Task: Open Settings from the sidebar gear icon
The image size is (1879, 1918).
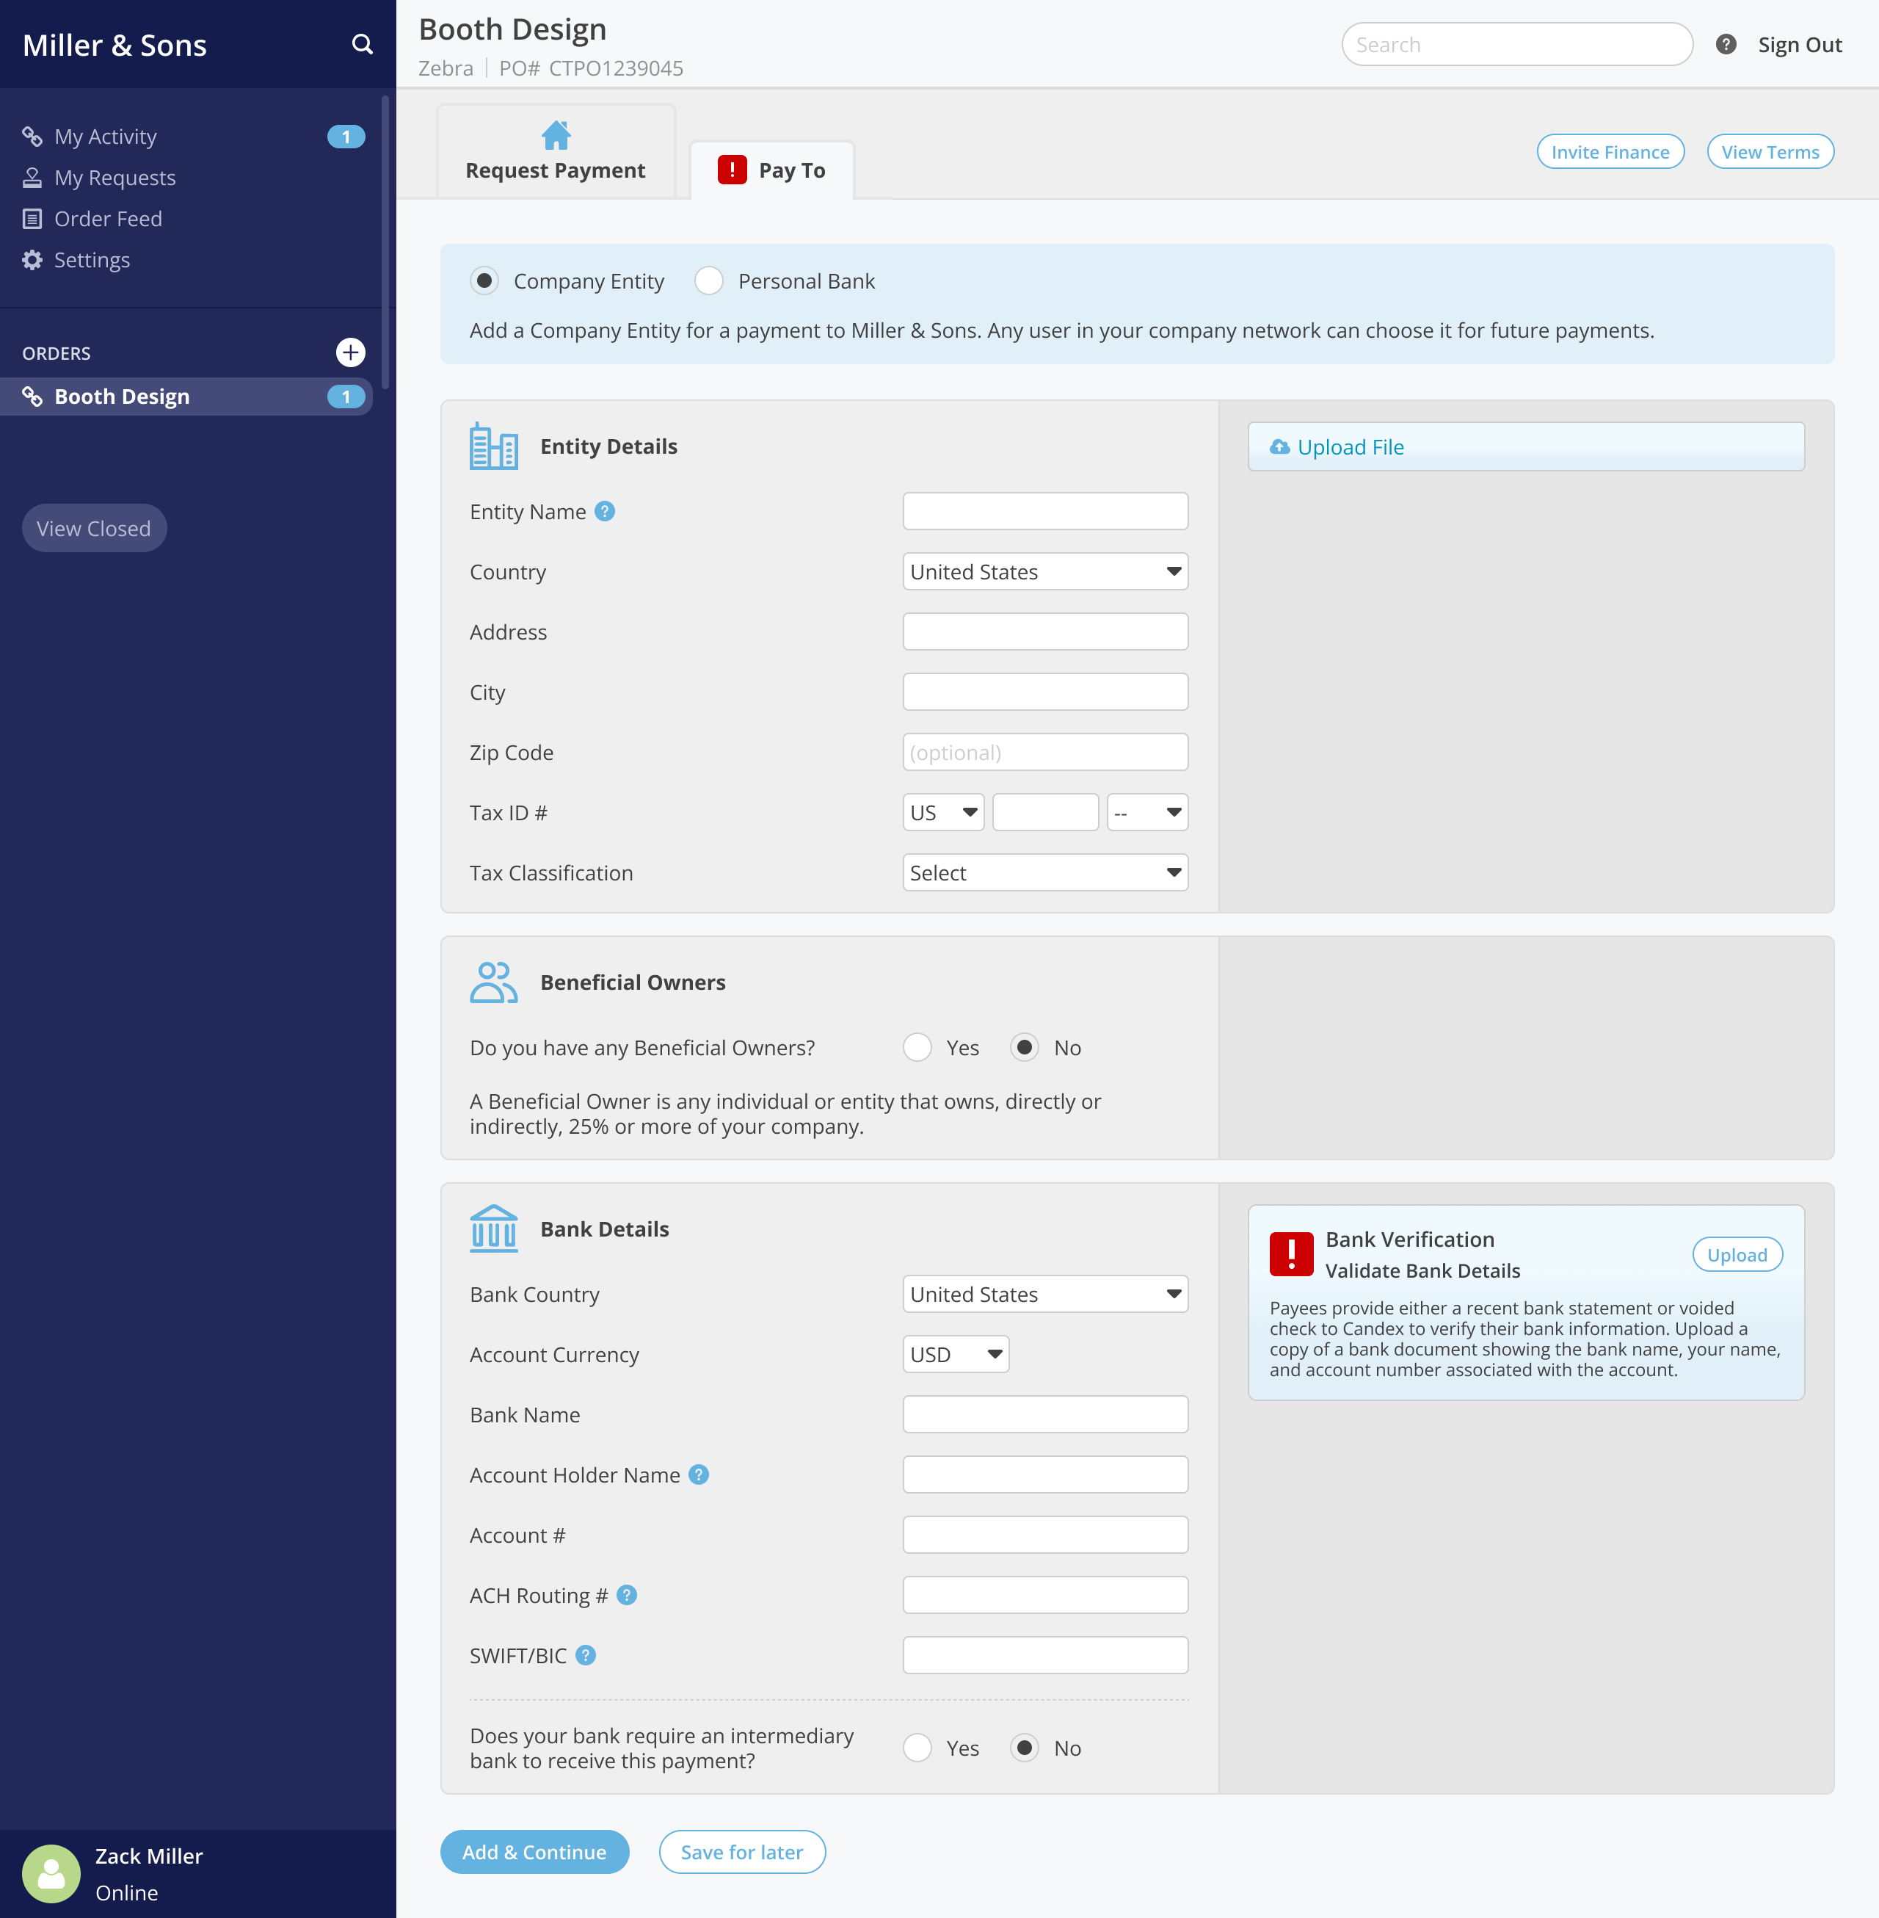Action: point(32,258)
